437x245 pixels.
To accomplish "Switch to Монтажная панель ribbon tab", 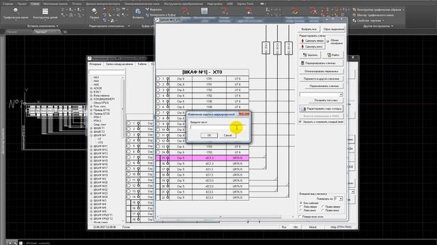I will click(55, 4).
